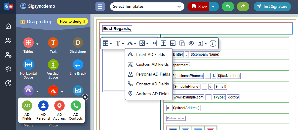The height and width of the screenshot is (130, 298).
Task: Open the more options three-dot icon
Action: tap(213, 43)
